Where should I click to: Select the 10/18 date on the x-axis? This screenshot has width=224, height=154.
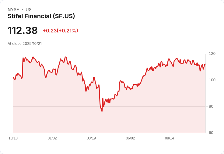coord(13,138)
